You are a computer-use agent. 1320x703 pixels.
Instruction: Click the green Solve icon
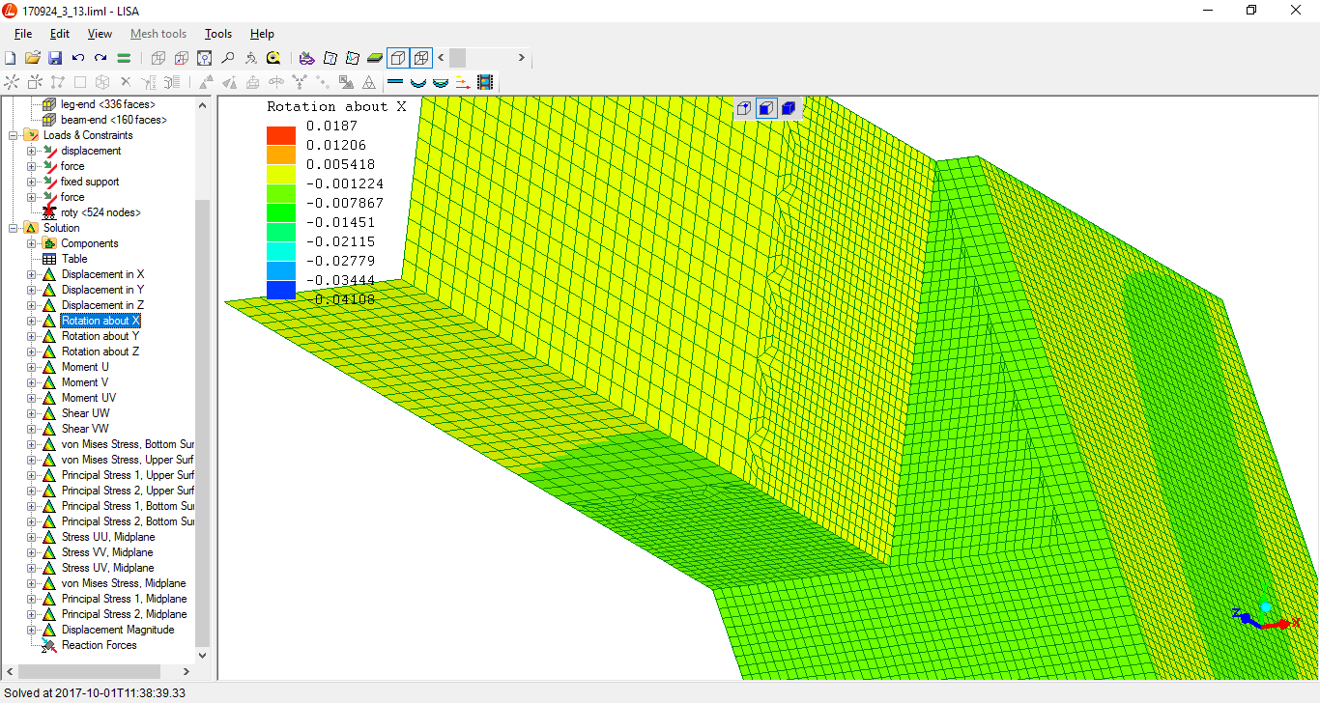pos(124,58)
